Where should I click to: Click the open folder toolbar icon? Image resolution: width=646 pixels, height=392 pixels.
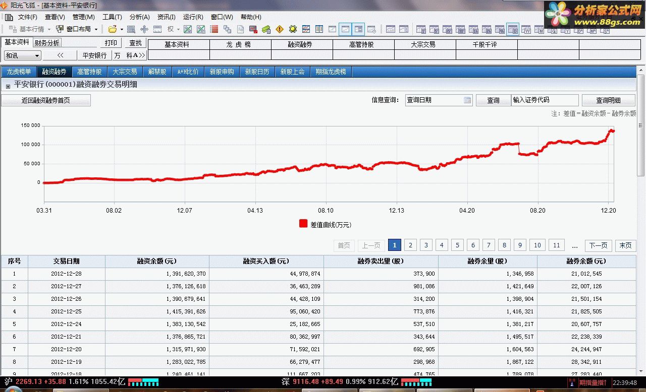pyautogui.click(x=113, y=29)
